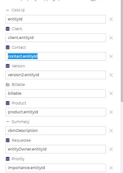Image resolution: width=123 pixels, height=173 pixels.
Task: Click the vertical scrollbar thumb
Action: pos(122,51)
